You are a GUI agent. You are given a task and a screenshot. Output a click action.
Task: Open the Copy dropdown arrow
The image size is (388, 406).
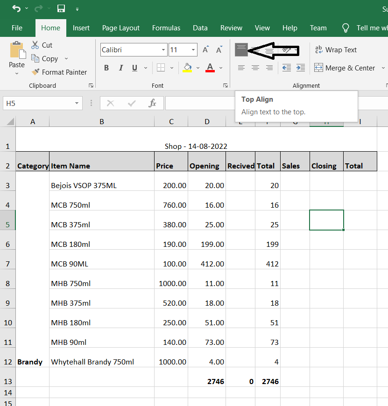coord(66,58)
